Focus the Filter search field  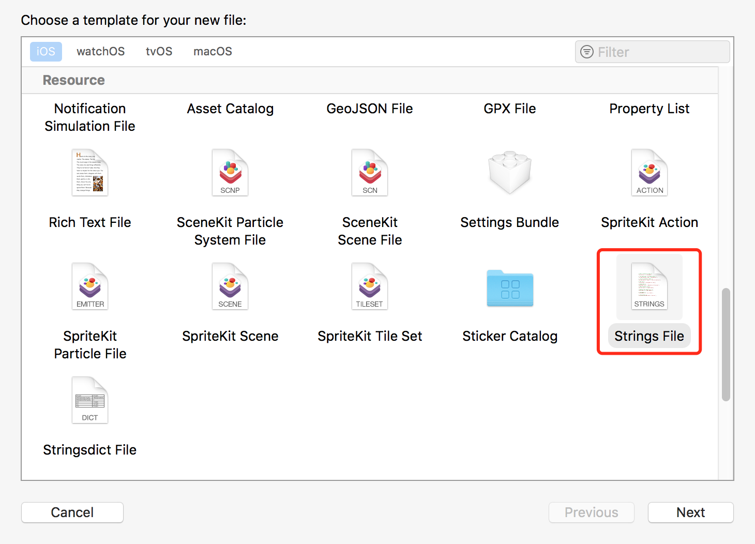(x=653, y=52)
